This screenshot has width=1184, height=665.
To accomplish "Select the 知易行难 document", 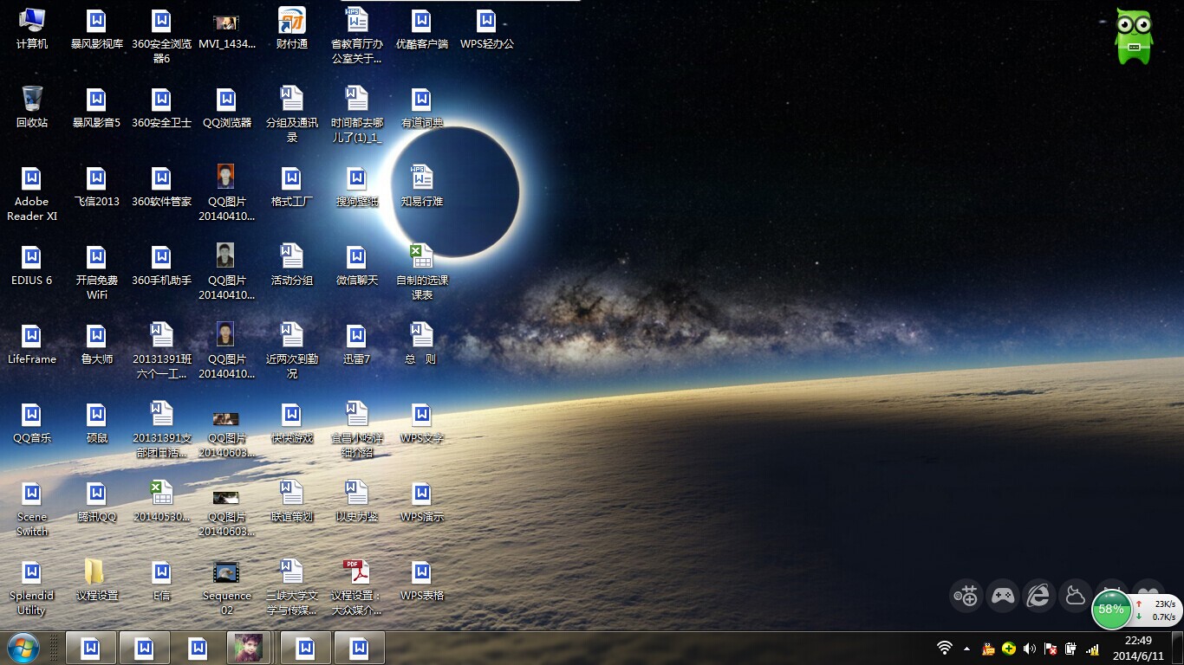I will (422, 186).
